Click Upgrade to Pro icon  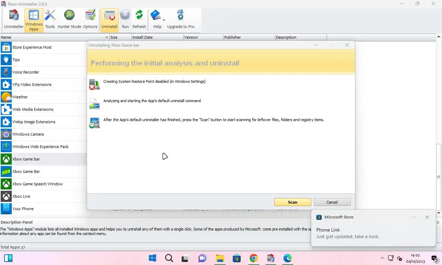[x=181, y=19]
